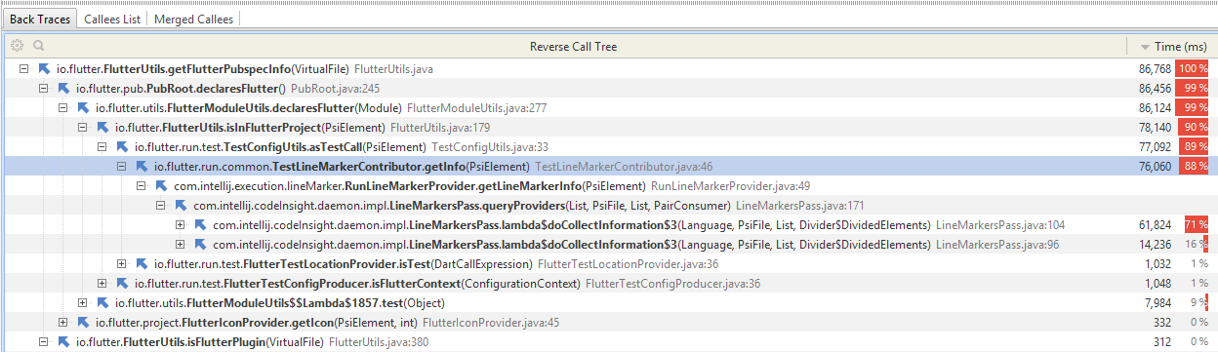Click arrow icon beside FlutterTestLocationProvider.isTest
This screenshot has width=1218, height=352.
pos(142,264)
